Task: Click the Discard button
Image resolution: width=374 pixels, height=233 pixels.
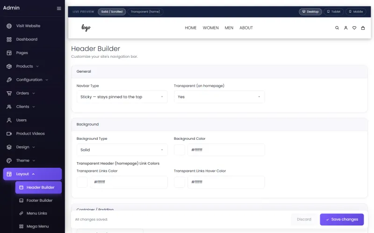Action: click(304, 219)
